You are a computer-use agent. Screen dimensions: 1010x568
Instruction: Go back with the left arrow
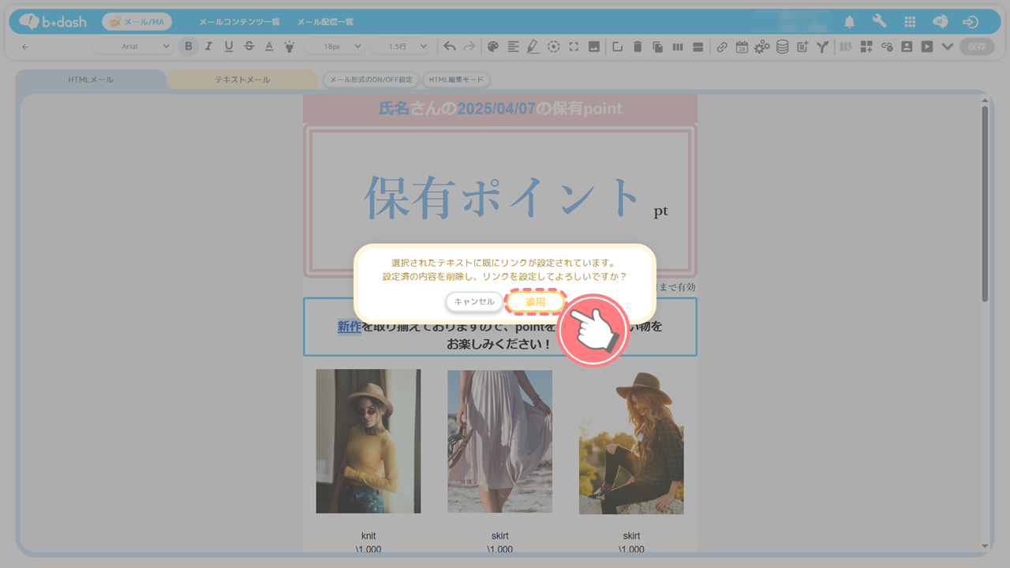click(25, 47)
